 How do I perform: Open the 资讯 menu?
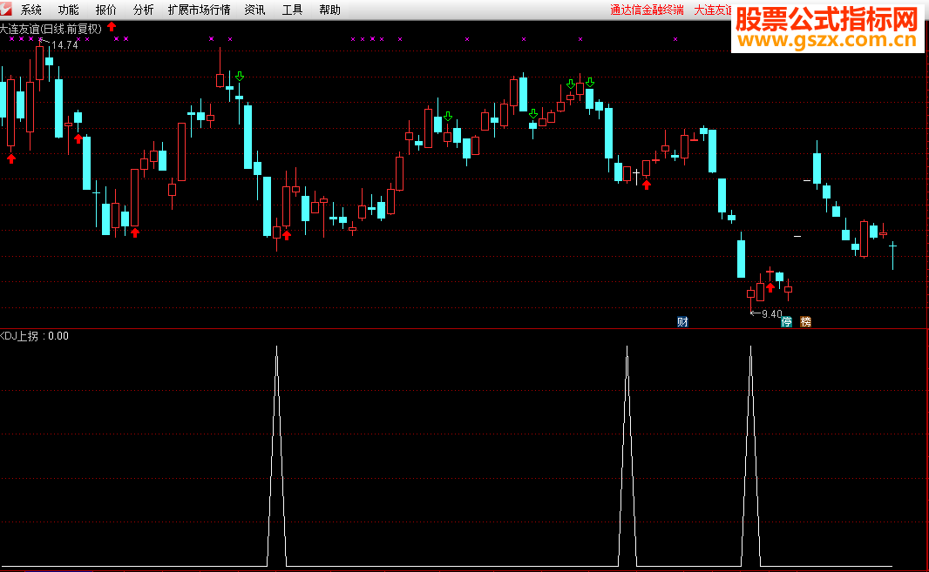tap(254, 10)
